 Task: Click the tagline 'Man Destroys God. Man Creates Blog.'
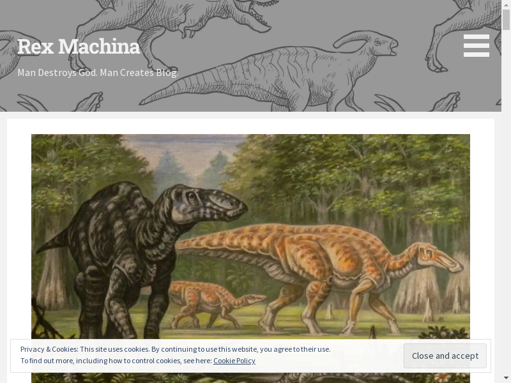[98, 73]
